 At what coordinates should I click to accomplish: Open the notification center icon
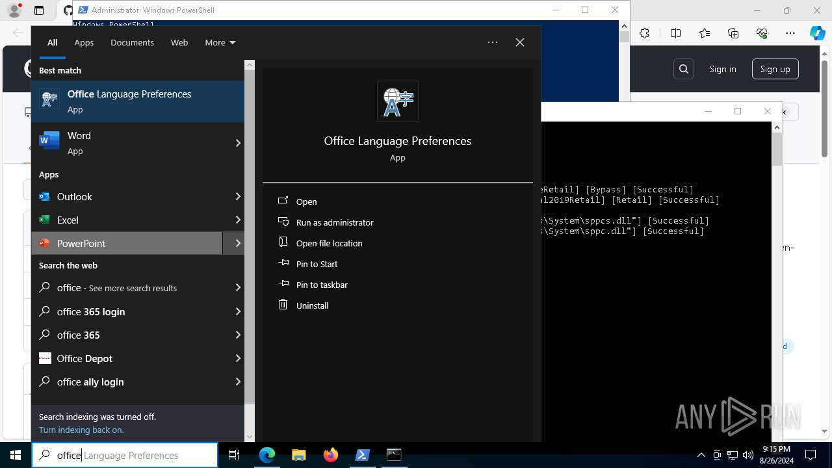(811, 455)
